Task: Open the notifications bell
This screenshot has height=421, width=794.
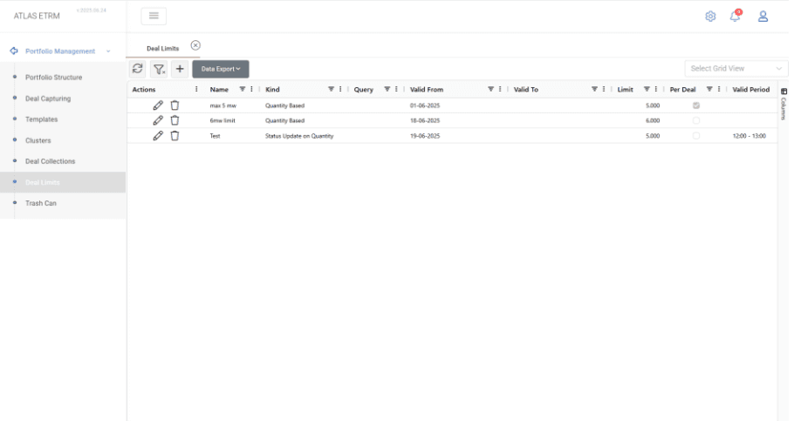Action: (735, 17)
